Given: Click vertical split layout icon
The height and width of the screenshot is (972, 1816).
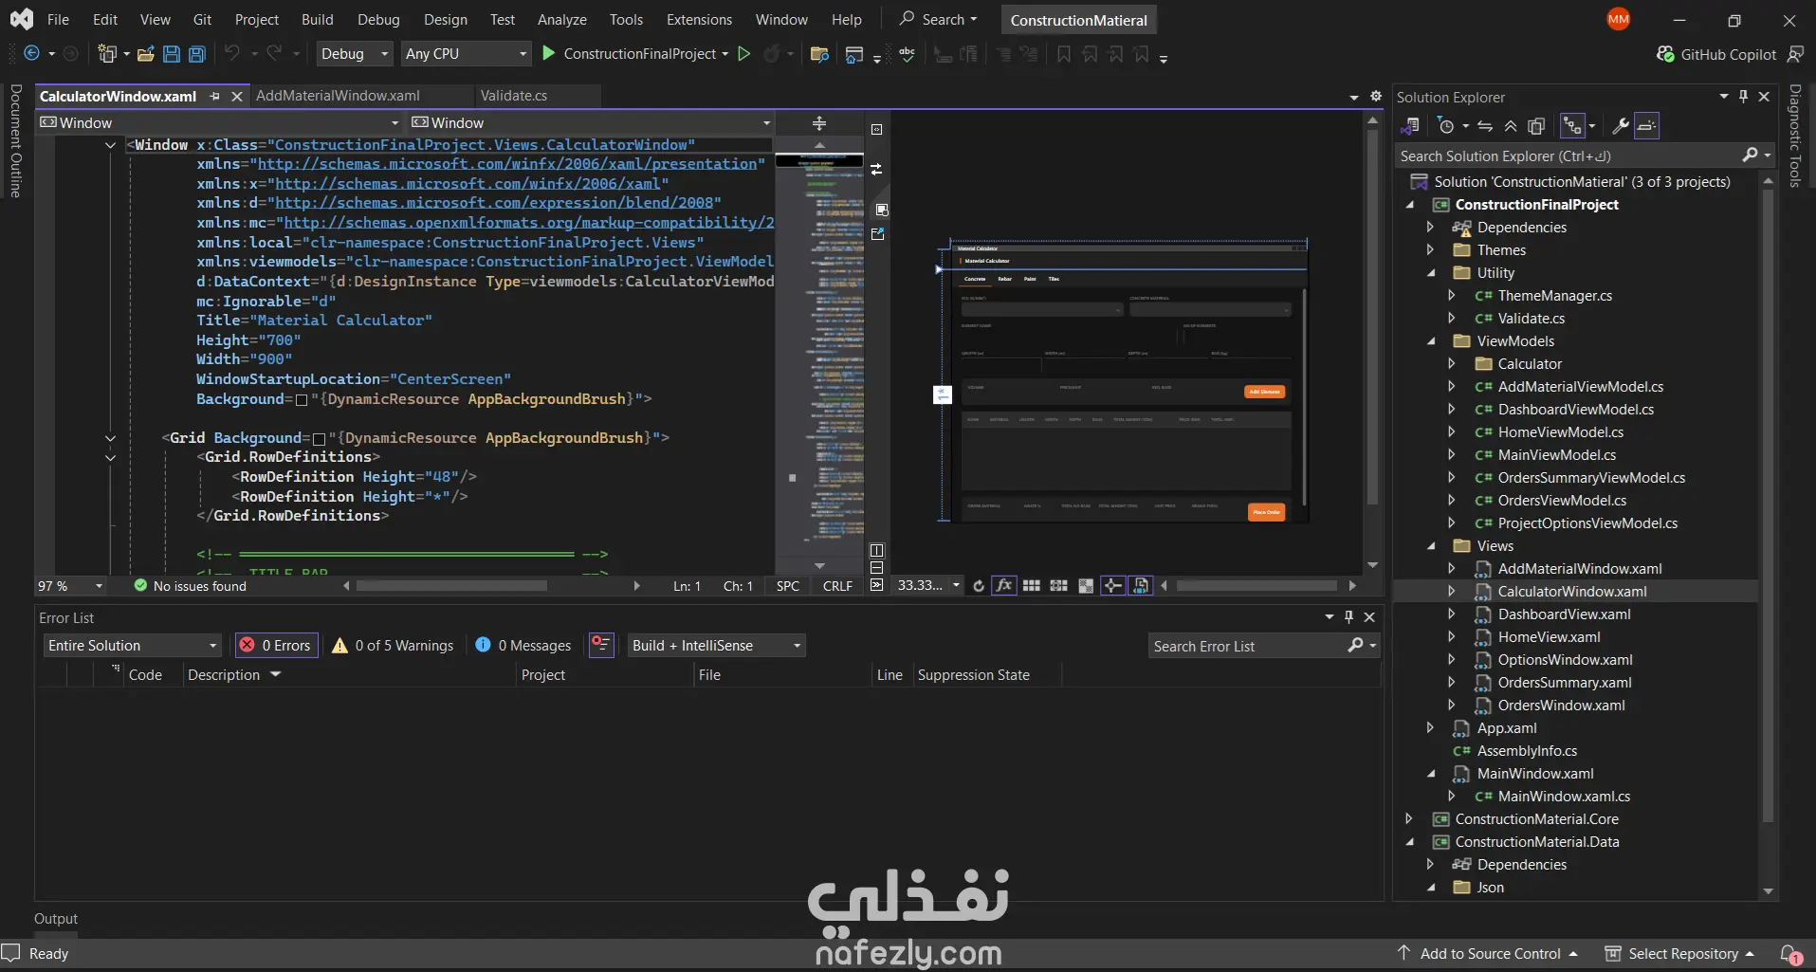Looking at the screenshot, I should click(x=877, y=550).
